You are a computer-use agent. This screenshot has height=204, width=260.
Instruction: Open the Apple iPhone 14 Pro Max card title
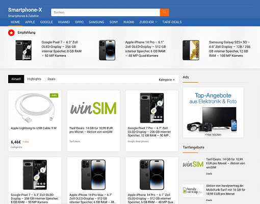(x=93, y=198)
